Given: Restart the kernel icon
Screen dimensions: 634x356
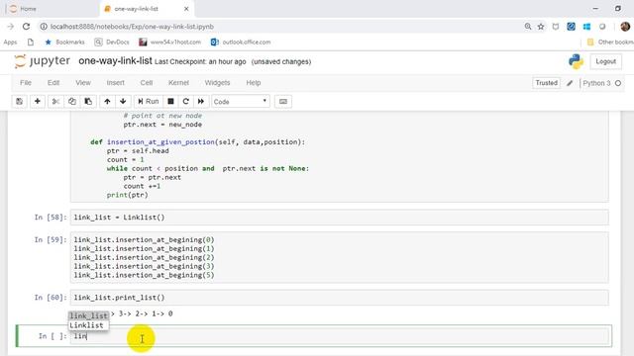Looking at the screenshot, I should (x=186, y=101).
